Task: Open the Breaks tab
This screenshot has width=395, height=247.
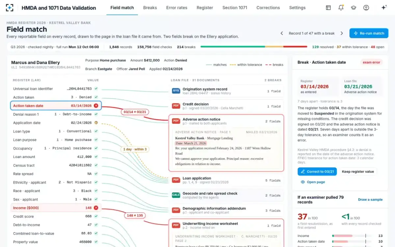Action: click(x=150, y=8)
